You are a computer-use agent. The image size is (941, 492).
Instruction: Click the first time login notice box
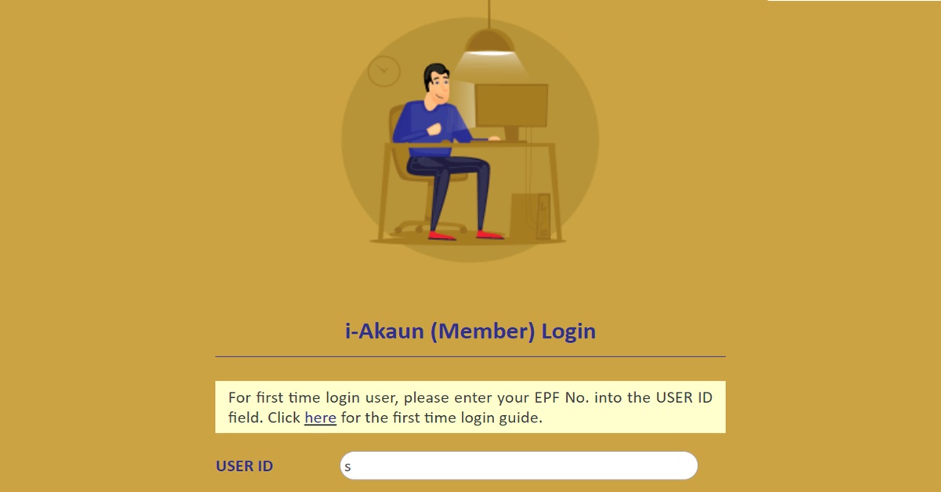tap(470, 407)
